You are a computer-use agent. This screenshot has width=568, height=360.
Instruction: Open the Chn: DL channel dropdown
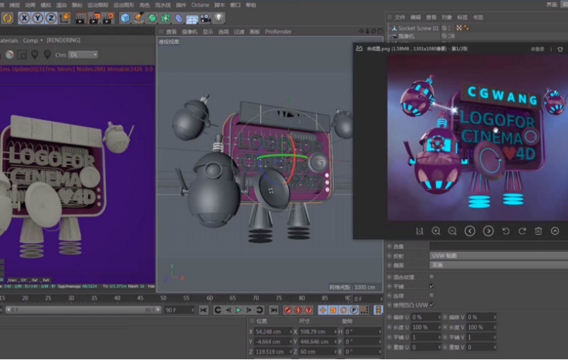82,55
